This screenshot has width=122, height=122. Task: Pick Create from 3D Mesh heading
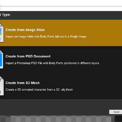tap(23, 83)
